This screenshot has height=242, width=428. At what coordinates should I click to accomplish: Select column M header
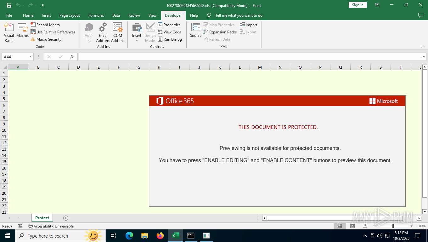click(260, 67)
